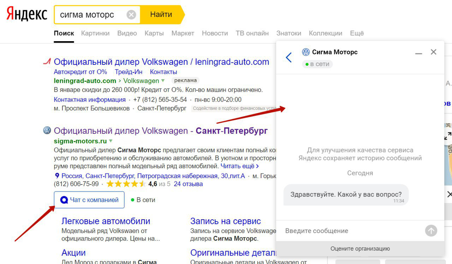Open the Знатоки tab
Viewport: 452px width, 264px height.
pos(289,33)
